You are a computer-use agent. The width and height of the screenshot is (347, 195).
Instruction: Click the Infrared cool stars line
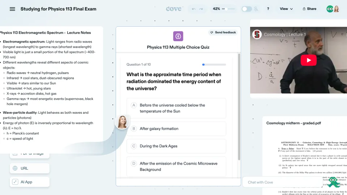(40, 78)
